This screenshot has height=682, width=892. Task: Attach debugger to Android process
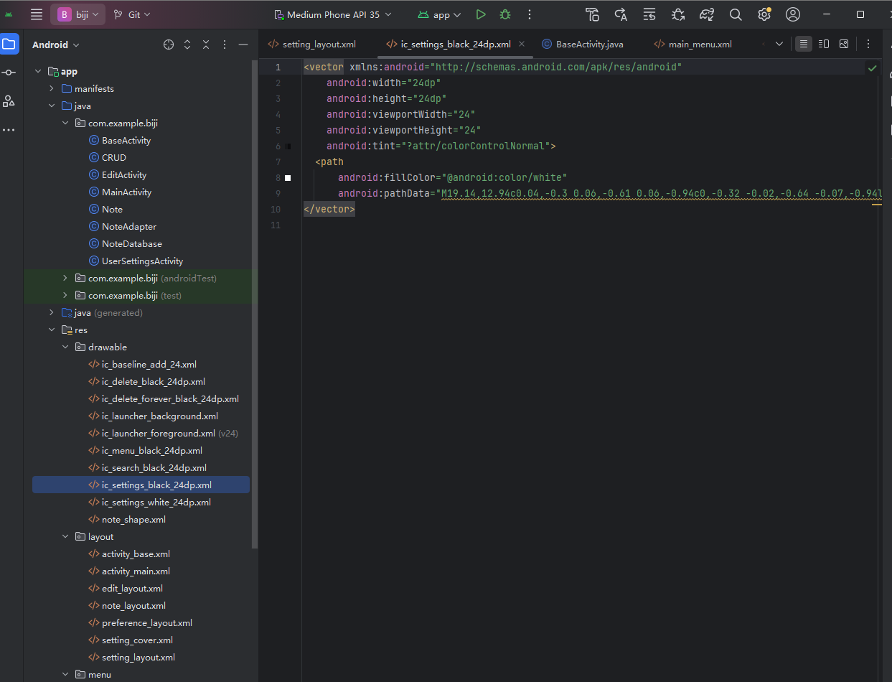tap(678, 14)
